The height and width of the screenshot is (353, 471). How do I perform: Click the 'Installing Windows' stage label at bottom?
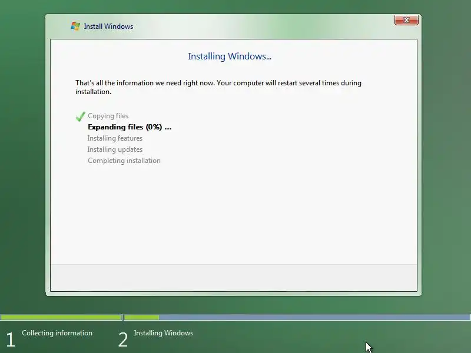tap(164, 333)
